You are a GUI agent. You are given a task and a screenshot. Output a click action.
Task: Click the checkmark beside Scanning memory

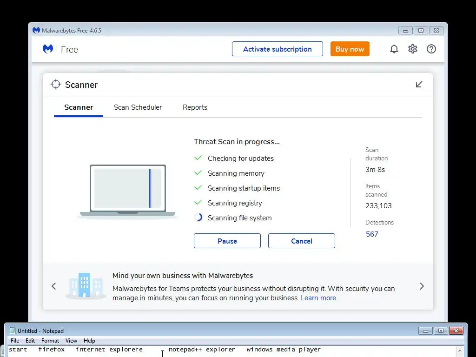click(198, 173)
